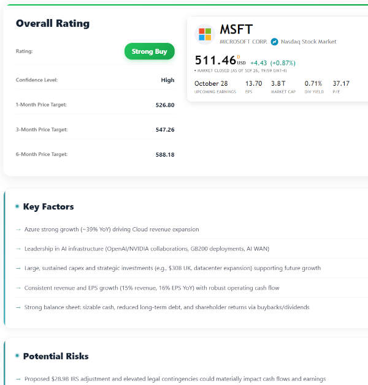Select the October 28 upcoming earnings value
This screenshot has width=368, height=385.
(x=211, y=83)
